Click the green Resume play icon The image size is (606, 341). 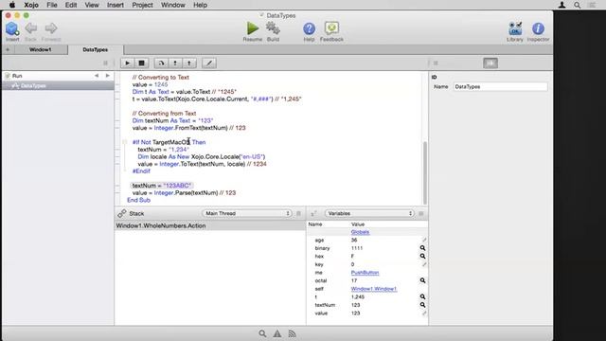click(253, 28)
